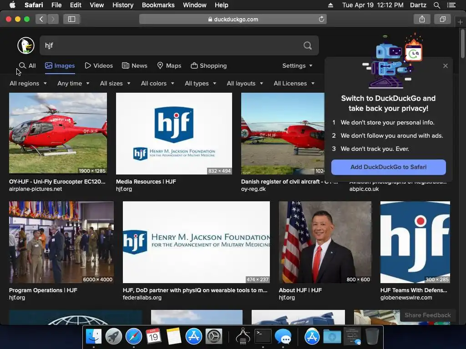466x349 pixels.
Task: Open Media Resources | HJF link
Action: tap(146, 182)
